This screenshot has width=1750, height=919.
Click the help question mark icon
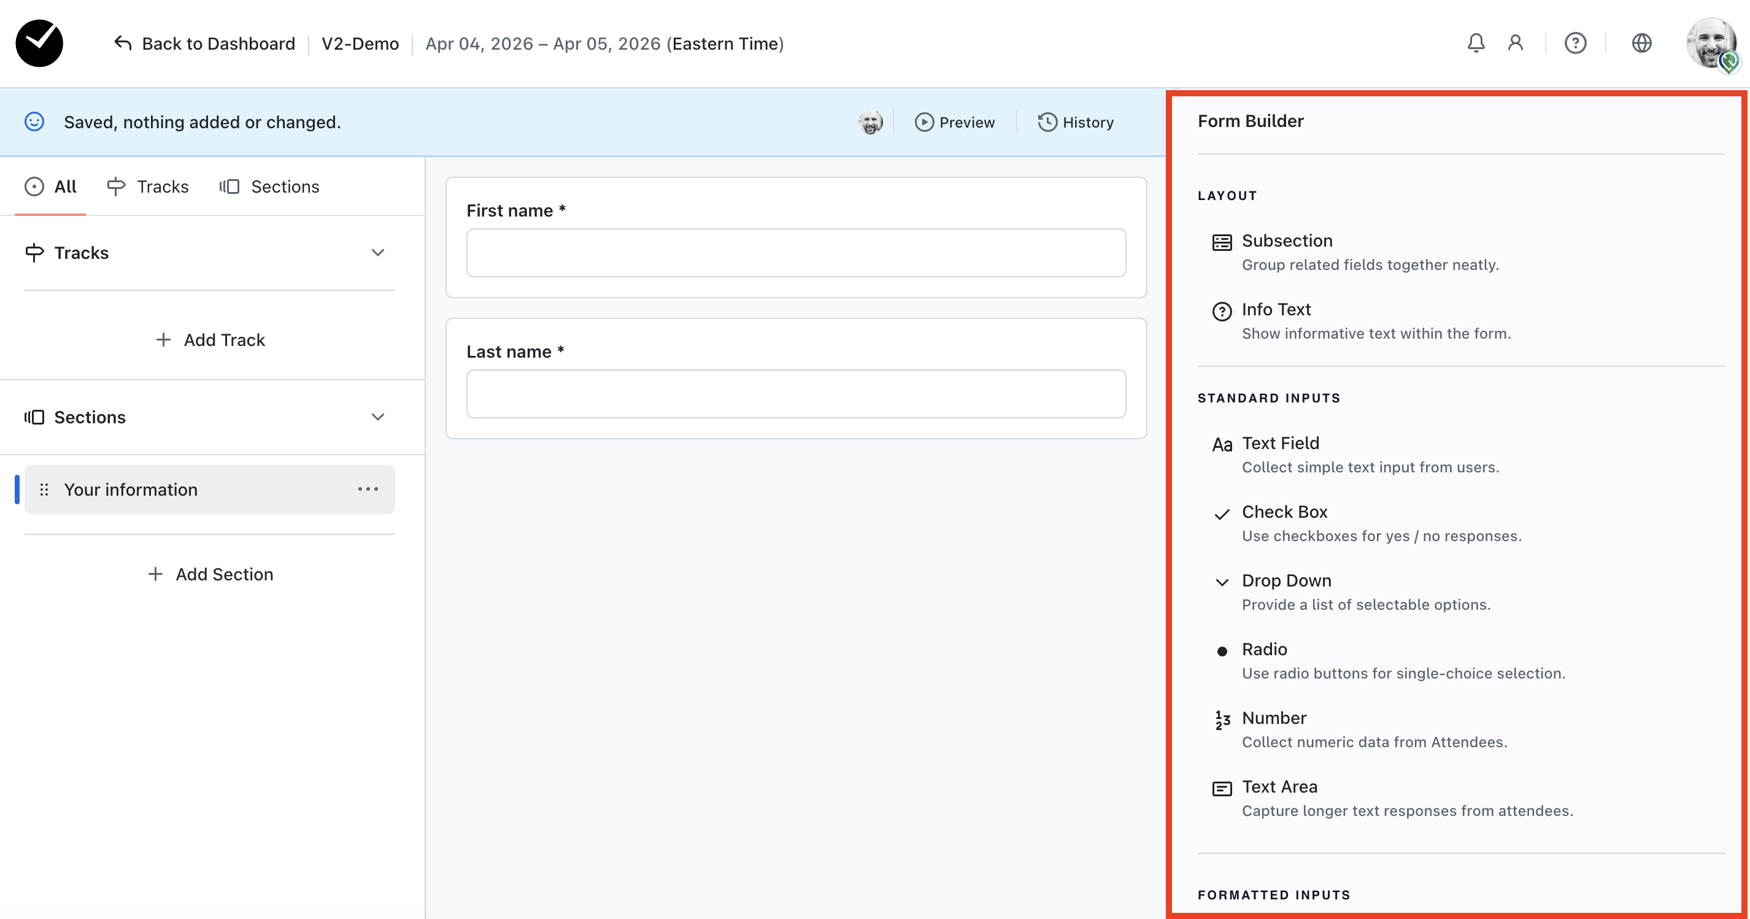[1575, 44]
